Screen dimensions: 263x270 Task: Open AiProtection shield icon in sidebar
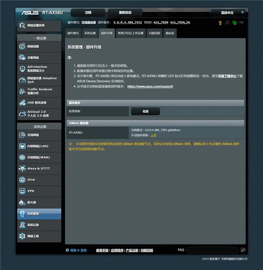tap(22, 69)
